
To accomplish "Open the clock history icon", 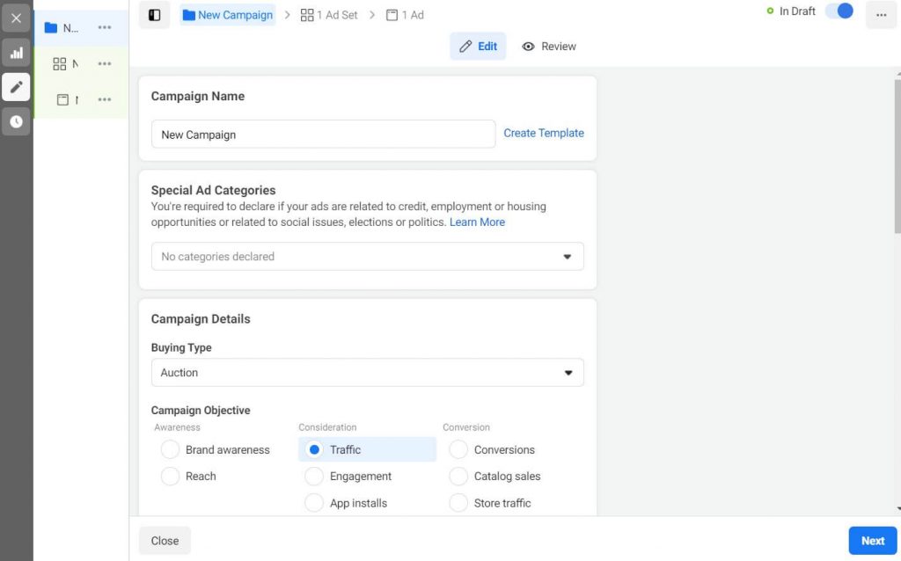I will coord(16,121).
